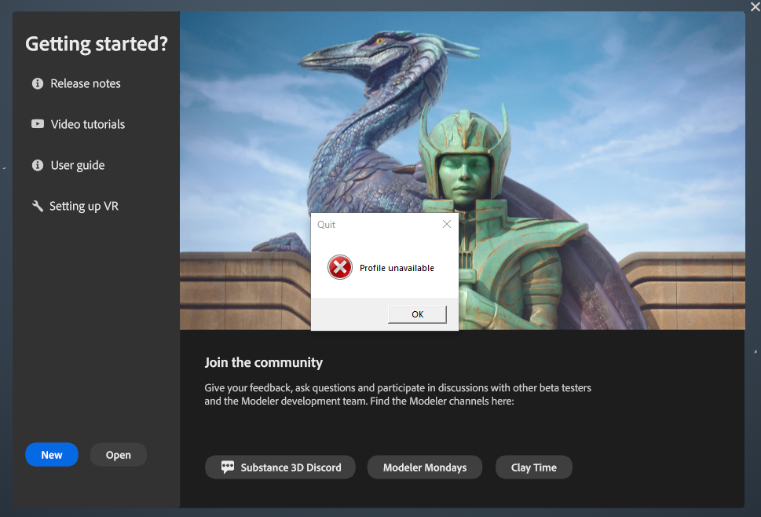Click the Release notes info icon
The height and width of the screenshot is (517, 761).
(37, 83)
